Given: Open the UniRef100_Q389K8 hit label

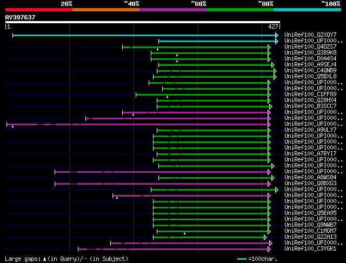Looking at the screenshot, I should 310,52.
